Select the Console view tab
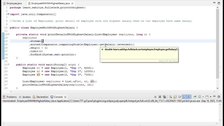Image resolution: width=224 pixels, height=126 pixels. (57, 97)
